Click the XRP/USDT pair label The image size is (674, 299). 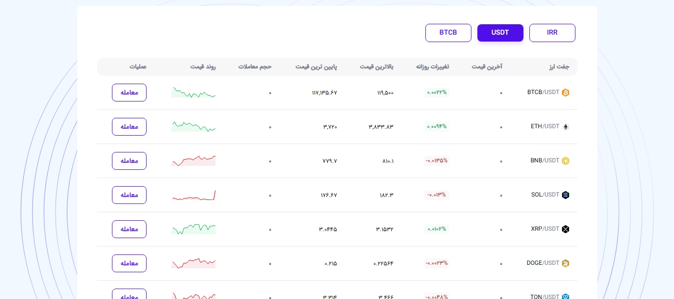coord(545,229)
